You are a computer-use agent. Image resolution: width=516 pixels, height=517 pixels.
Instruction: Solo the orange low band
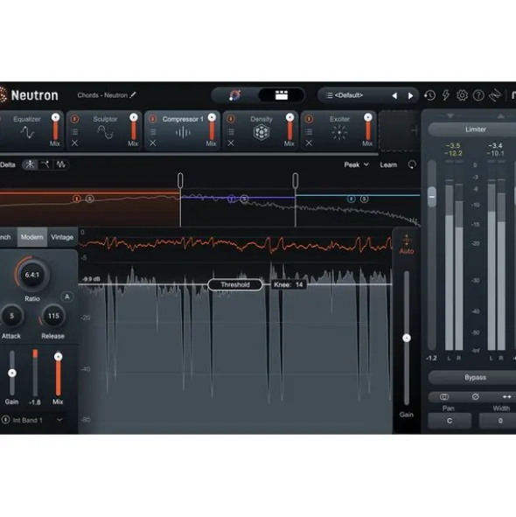[x=90, y=199]
